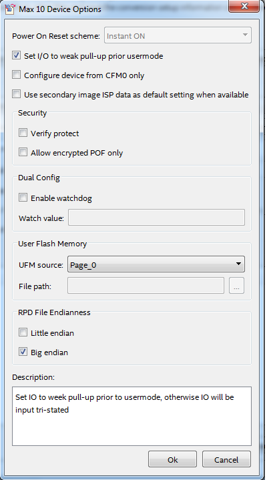Screen dimensions: 267x480
Task: Open the Power On Reset scheme dropdown
Action: [178, 35]
